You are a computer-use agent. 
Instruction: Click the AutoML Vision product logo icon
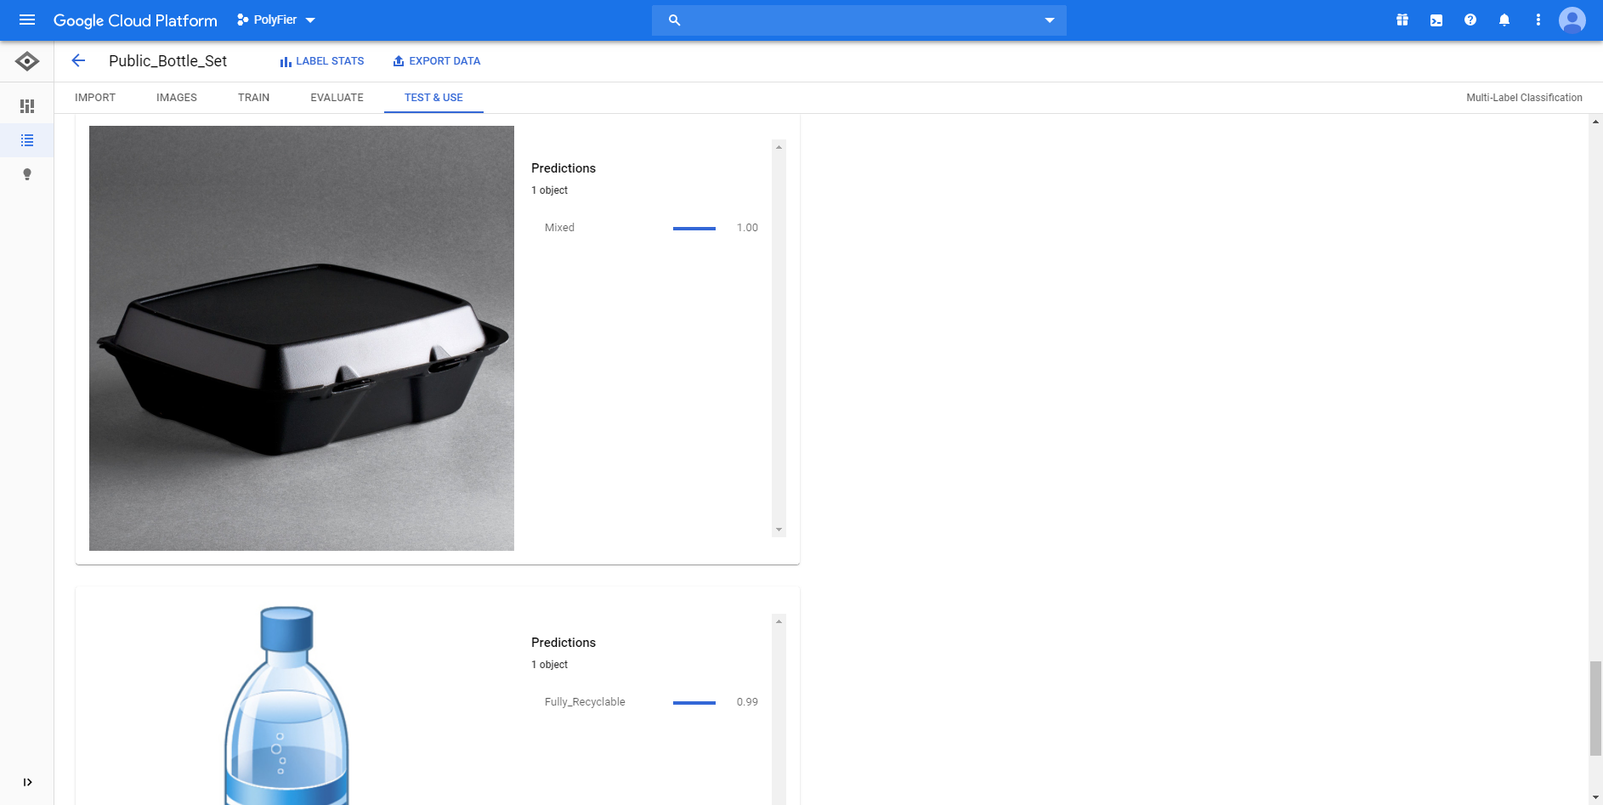(x=27, y=61)
